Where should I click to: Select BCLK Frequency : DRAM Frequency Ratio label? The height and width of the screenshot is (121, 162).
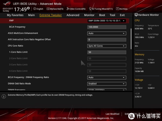click(28, 77)
